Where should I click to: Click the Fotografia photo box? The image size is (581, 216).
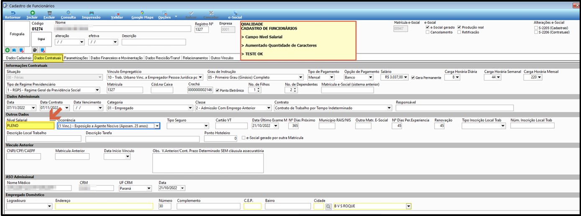[x=17, y=34]
